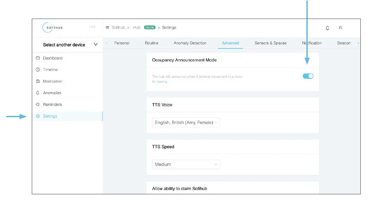Image resolution: width=371 pixels, height=201 pixels.
Task: Open notifications bell in top header
Action: pyautogui.click(x=328, y=28)
